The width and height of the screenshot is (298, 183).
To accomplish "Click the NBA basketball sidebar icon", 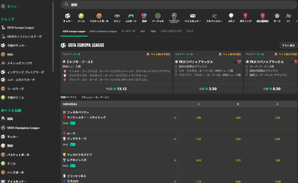I will coord(3,54).
